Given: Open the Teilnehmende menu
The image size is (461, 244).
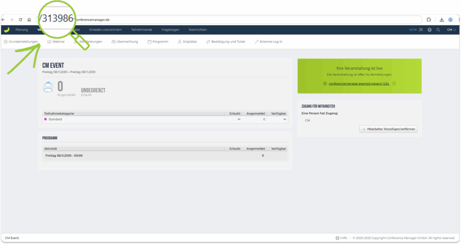Looking at the screenshot, I should tap(141, 30).
